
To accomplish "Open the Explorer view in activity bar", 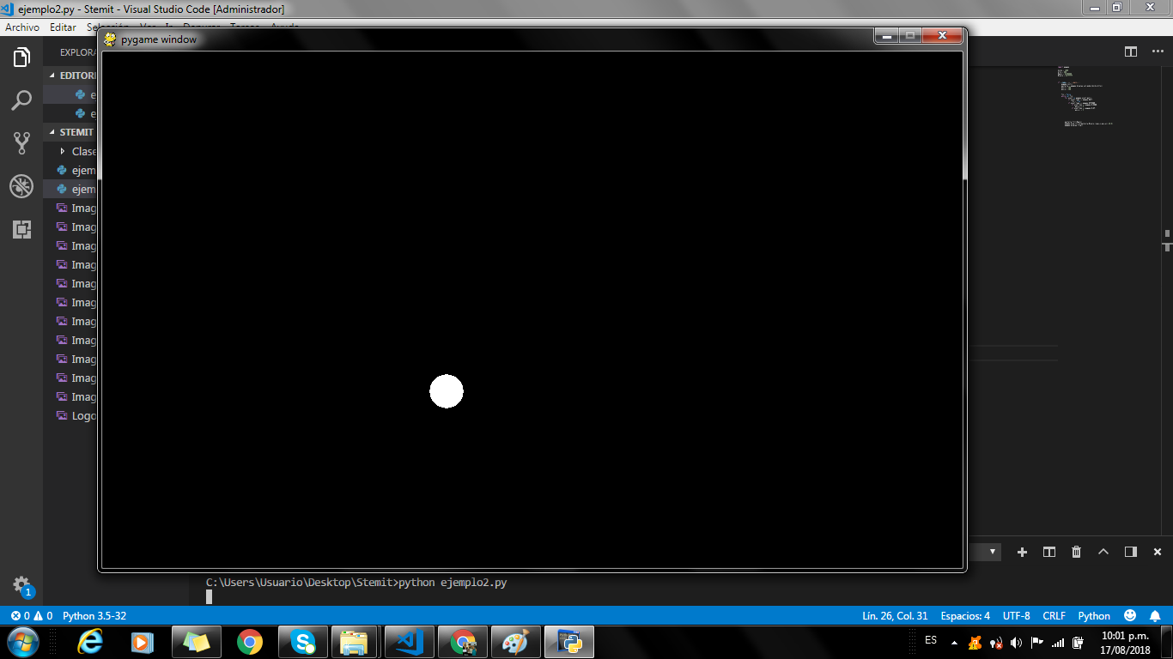I will click(21, 57).
